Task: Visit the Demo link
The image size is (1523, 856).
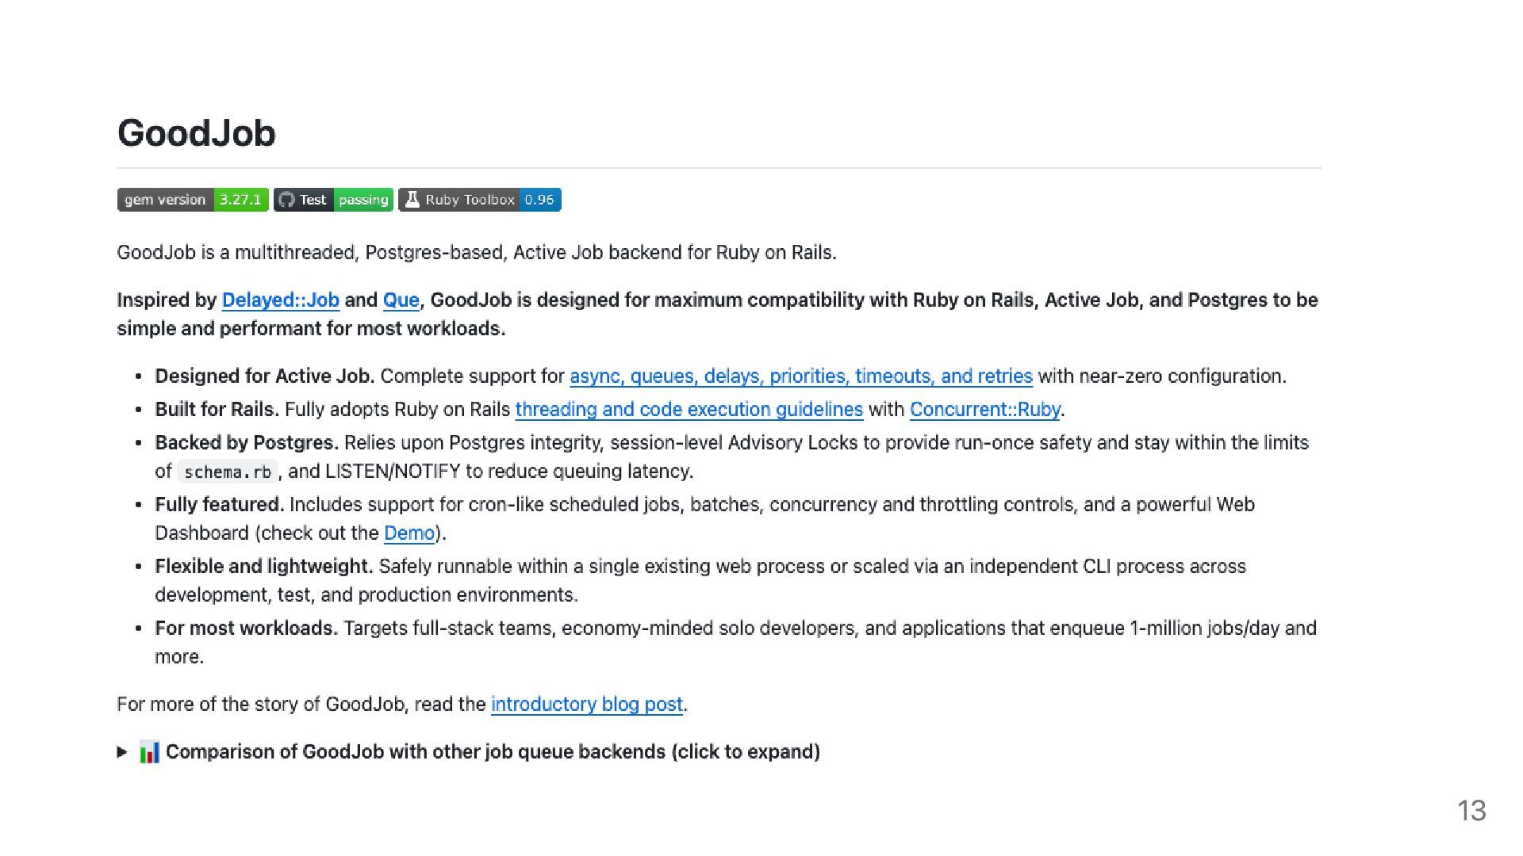Action: pos(409,533)
